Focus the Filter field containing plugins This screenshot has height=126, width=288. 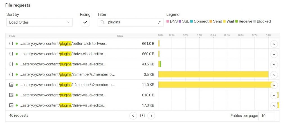(x=131, y=22)
